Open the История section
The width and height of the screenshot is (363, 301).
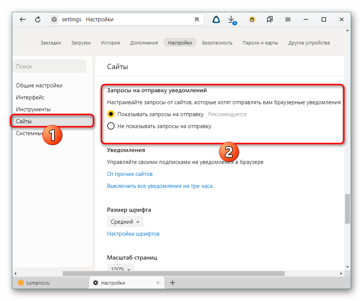click(x=111, y=43)
